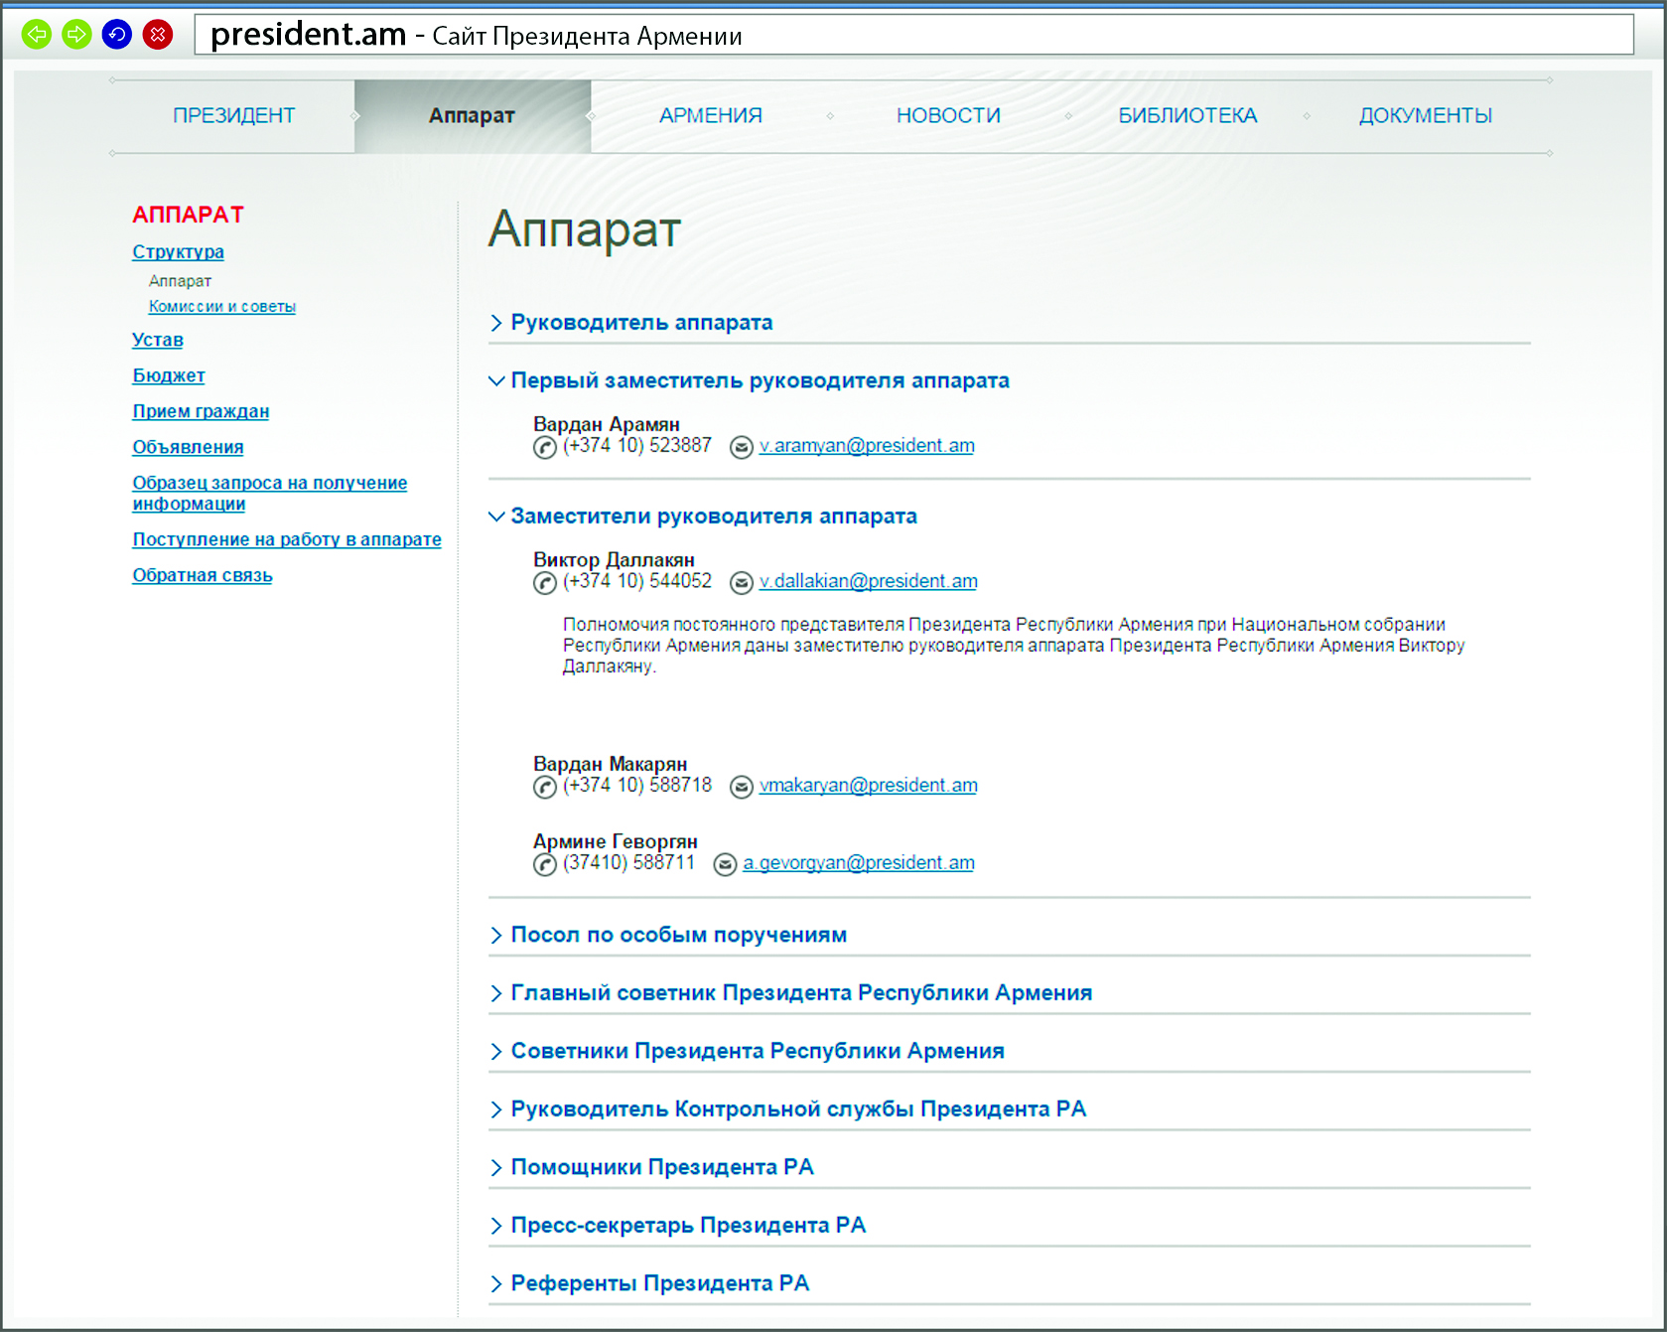Click the phone number (+374 10) 588718
Viewport: 1667px width, 1332px height.
pos(637,785)
